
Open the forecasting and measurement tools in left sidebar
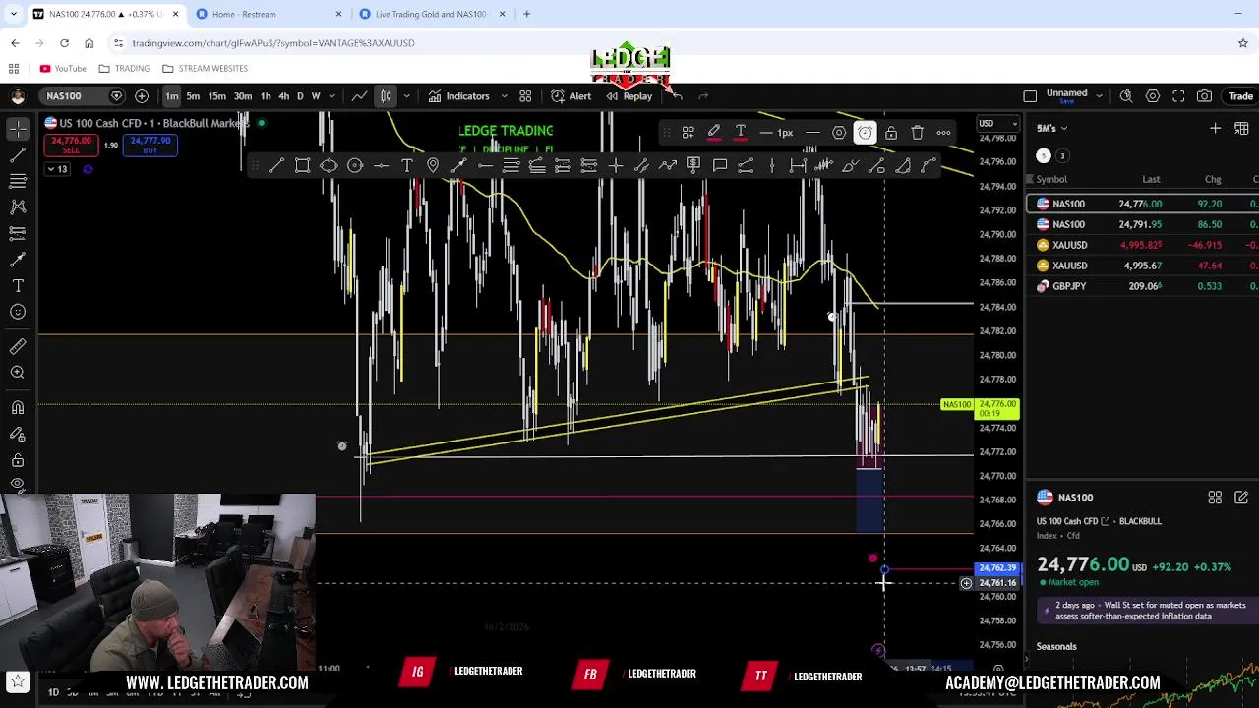click(x=18, y=233)
